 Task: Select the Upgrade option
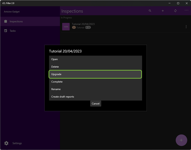click(x=95, y=74)
